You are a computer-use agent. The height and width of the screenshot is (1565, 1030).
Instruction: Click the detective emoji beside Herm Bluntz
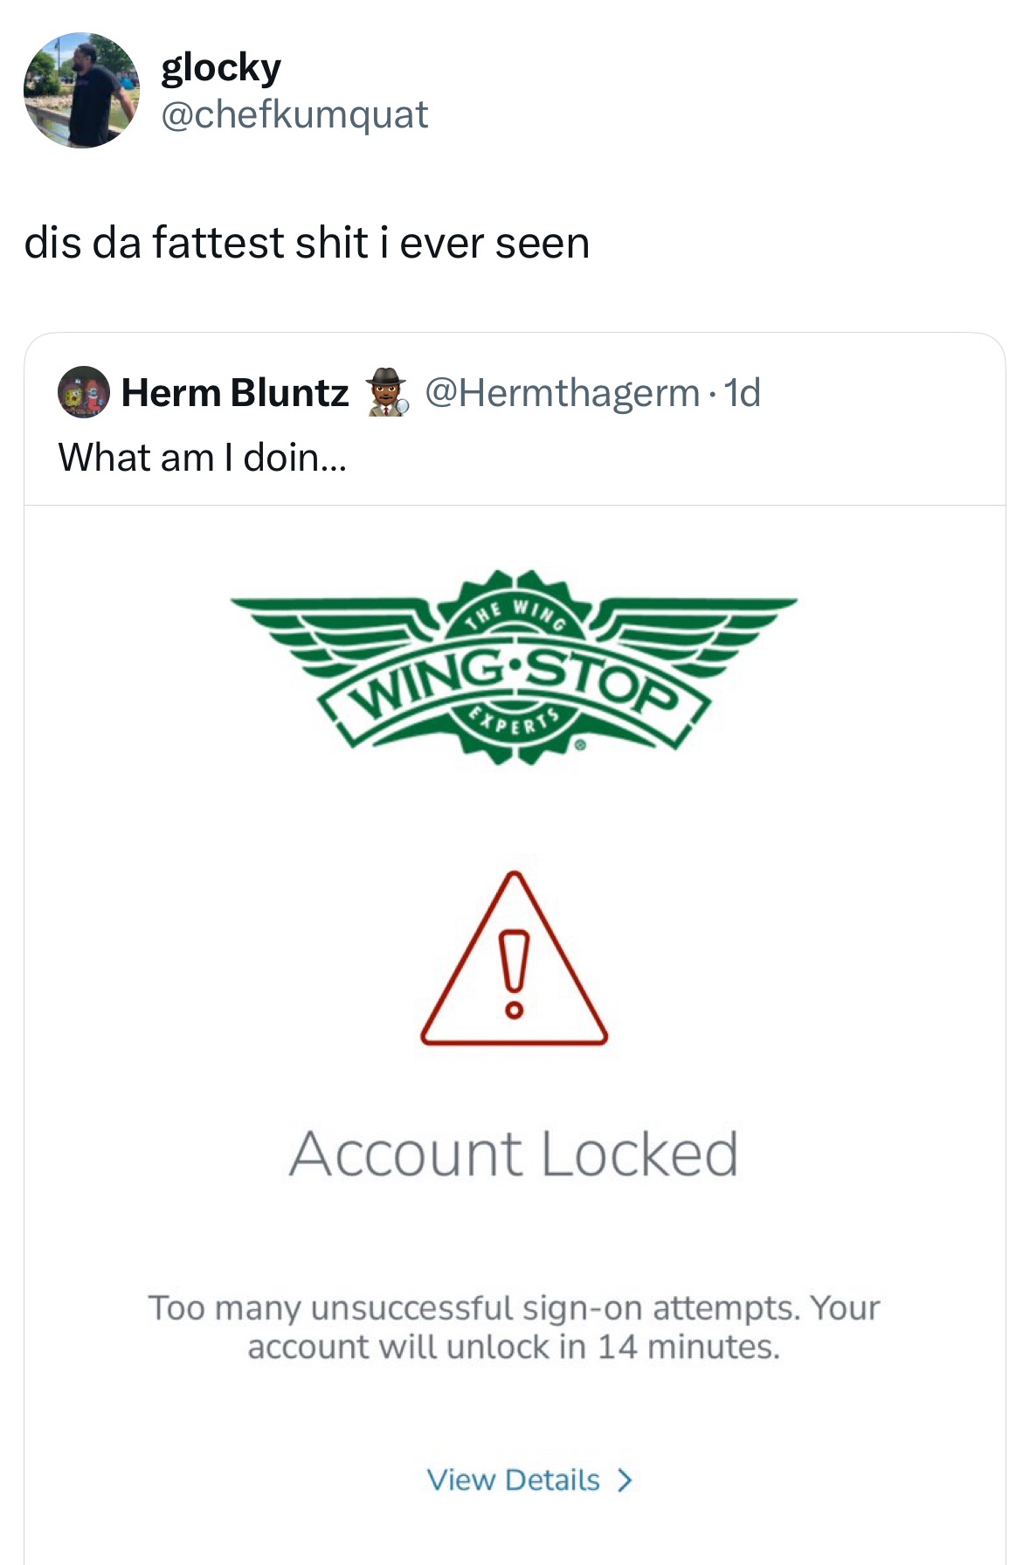pos(387,392)
